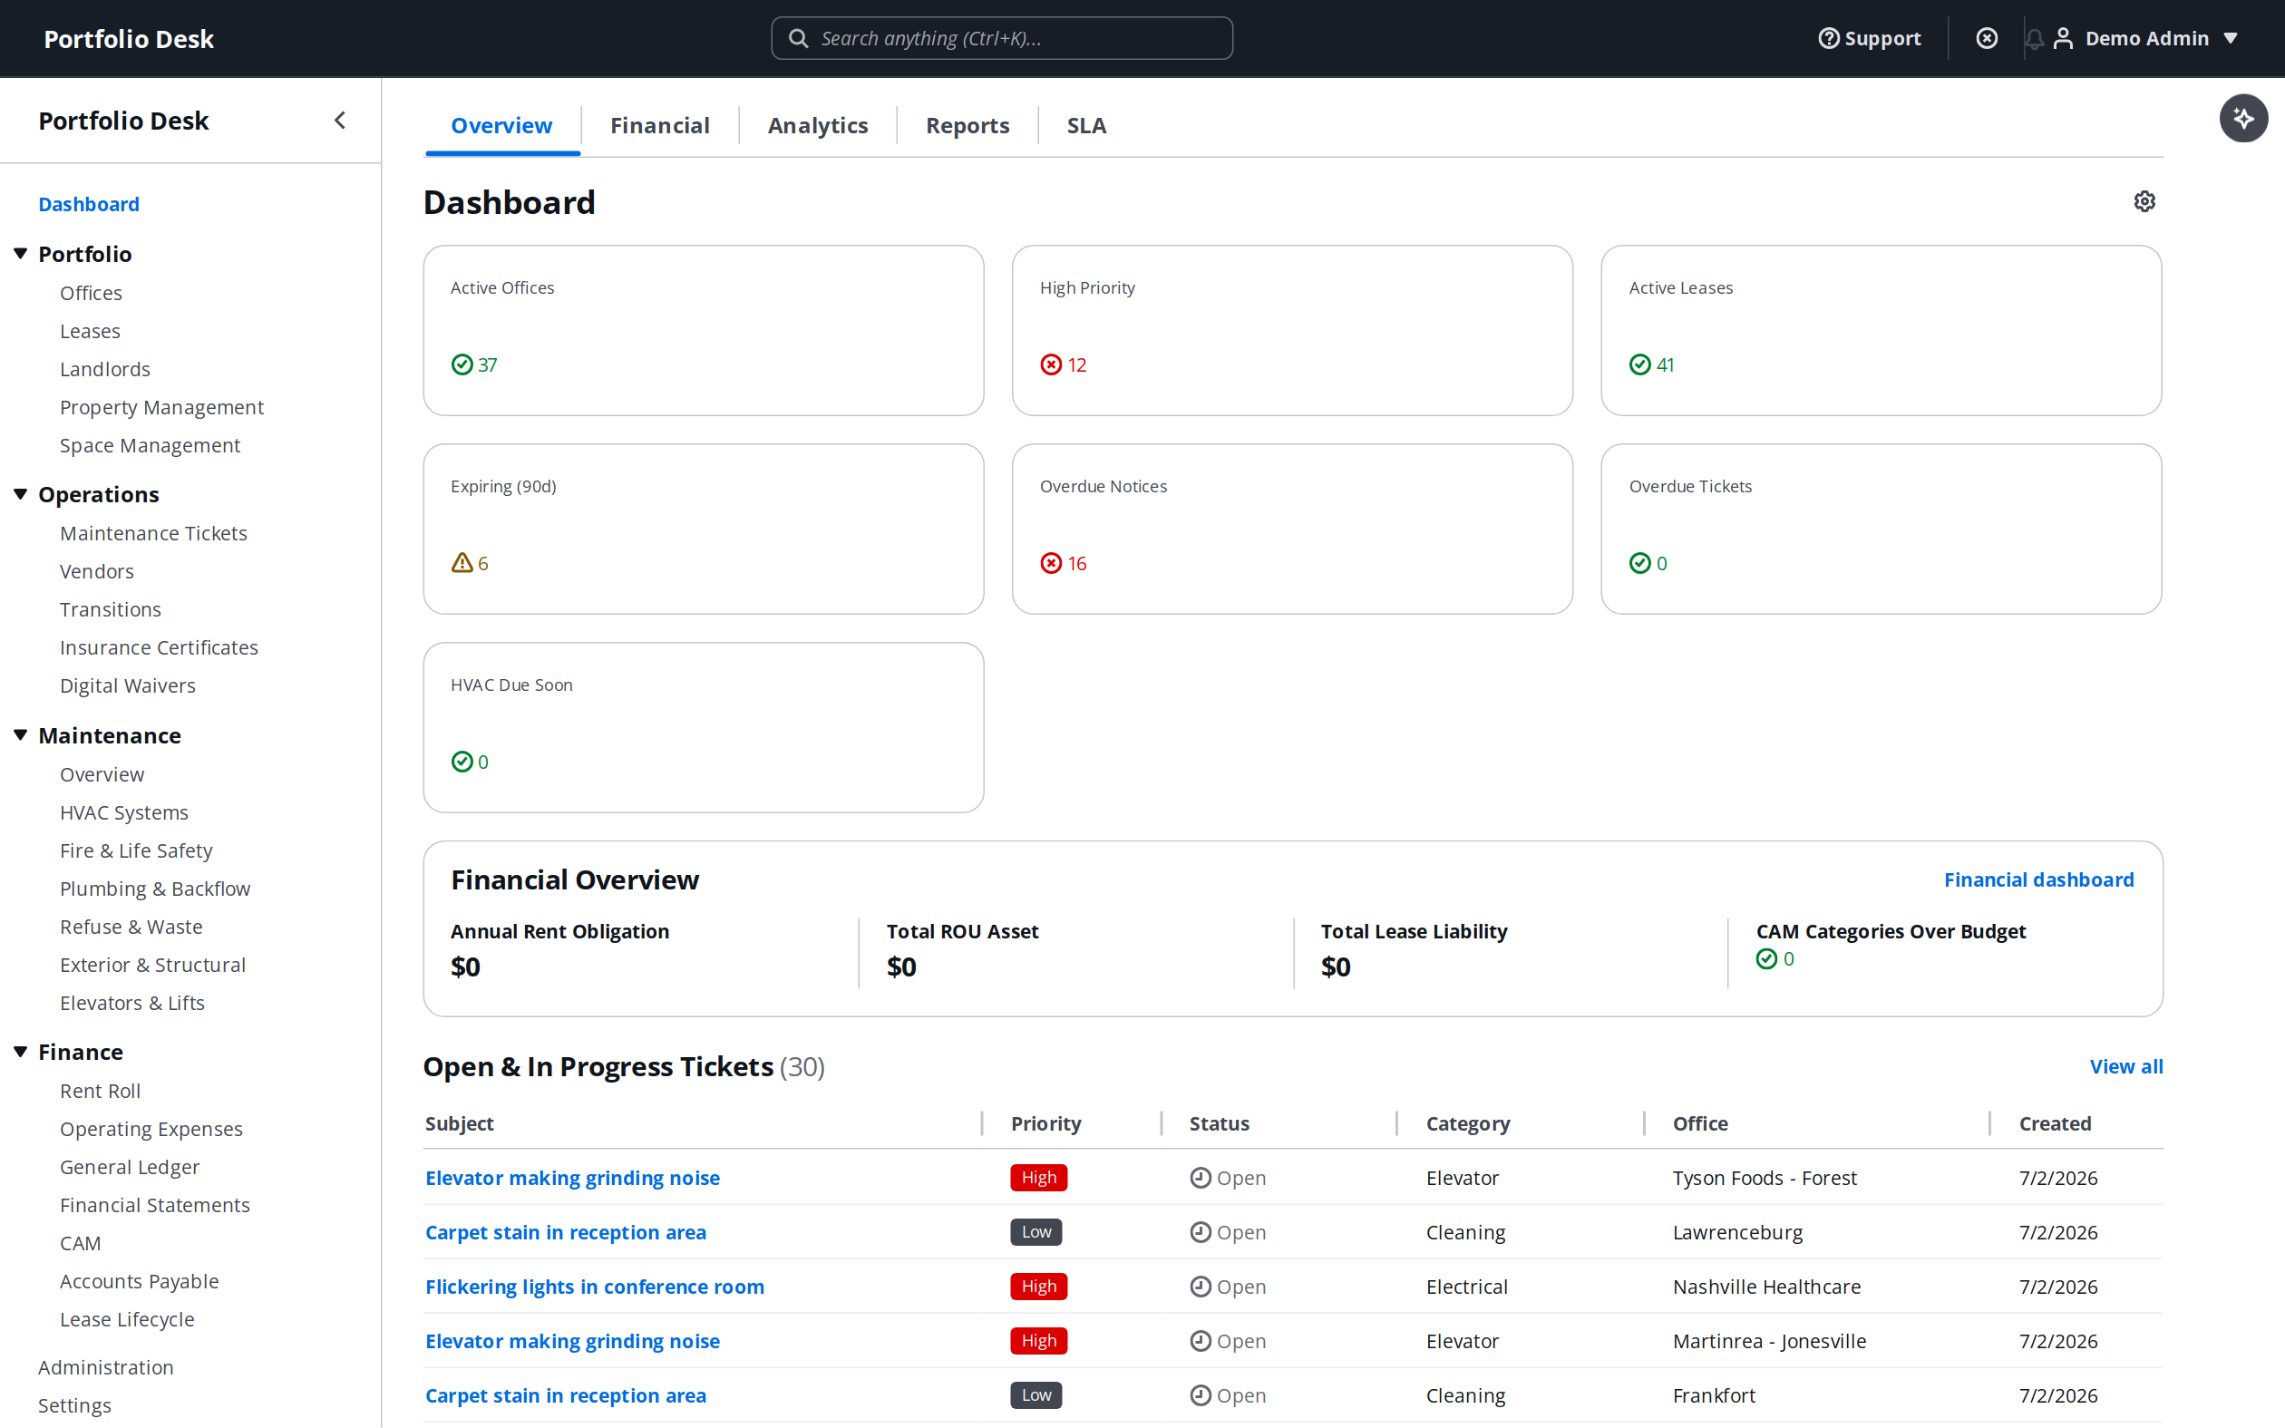Image resolution: width=2285 pixels, height=1428 pixels.
Task: Go to Leases in sidebar
Action: [90, 331]
